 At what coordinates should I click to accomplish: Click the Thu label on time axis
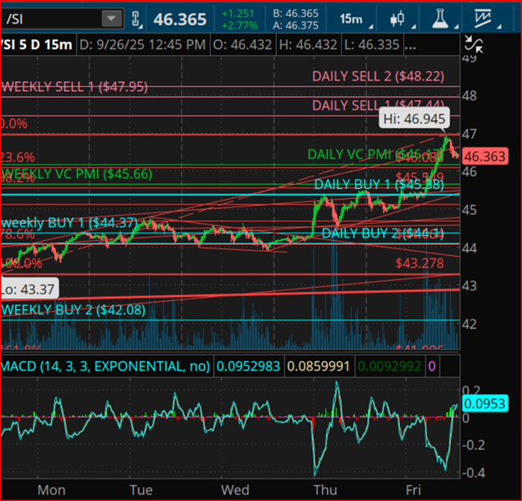tap(322, 488)
